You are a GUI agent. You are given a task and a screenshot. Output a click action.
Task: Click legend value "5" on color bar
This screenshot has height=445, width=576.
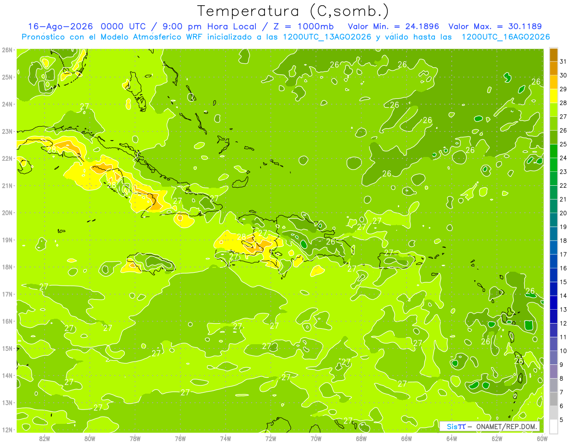[x=561, y=420]
